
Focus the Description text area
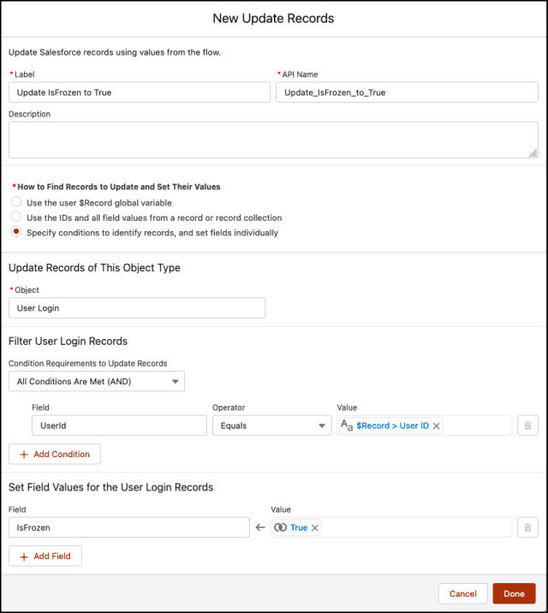tap(273, 140)
